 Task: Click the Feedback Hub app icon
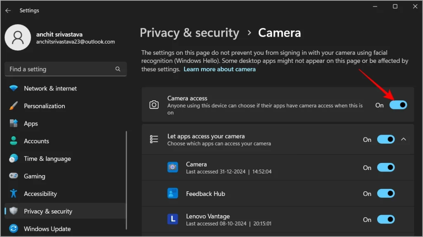(x=173, y=193)
